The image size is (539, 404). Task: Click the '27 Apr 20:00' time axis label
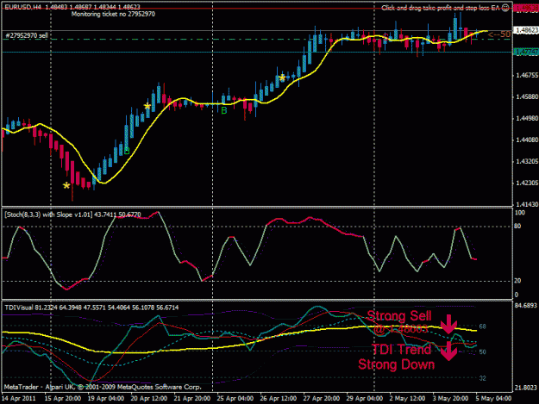tap(322, 399)
